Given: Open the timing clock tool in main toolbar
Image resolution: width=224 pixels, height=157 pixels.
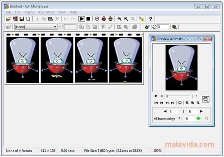Looking at the screenshot, I should tap(97, 19).
